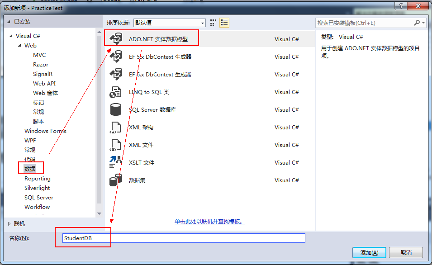Select the XSLT 文件 icon
Viewport: 432px width, 265px height.
[116, 162]
